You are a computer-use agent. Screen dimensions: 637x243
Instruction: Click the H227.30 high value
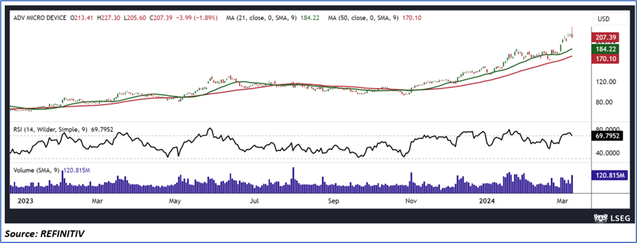[x=109, y=18]
